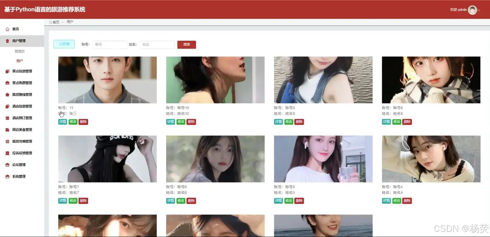This screenshot has height=237, width=490.
Task: Focus the 账号 search input
Action: (x=110, y=44)
